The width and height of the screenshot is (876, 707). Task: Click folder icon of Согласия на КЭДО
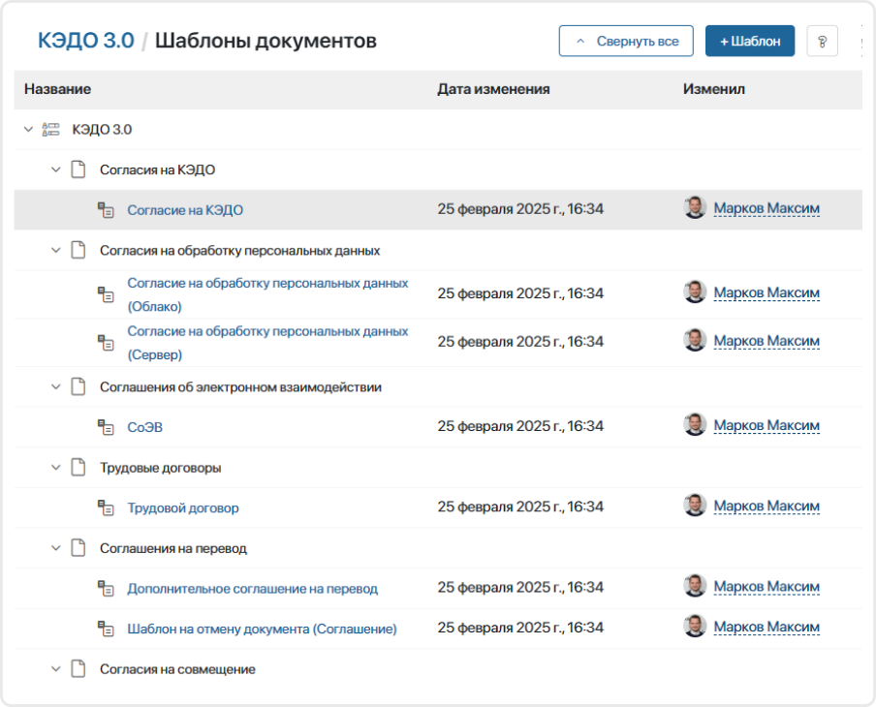(x=78, y=169)
